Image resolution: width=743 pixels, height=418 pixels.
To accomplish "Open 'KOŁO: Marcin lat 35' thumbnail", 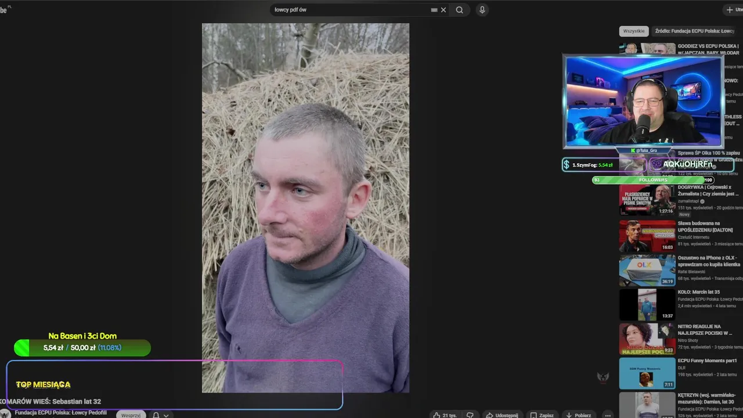I will point(647,305).
